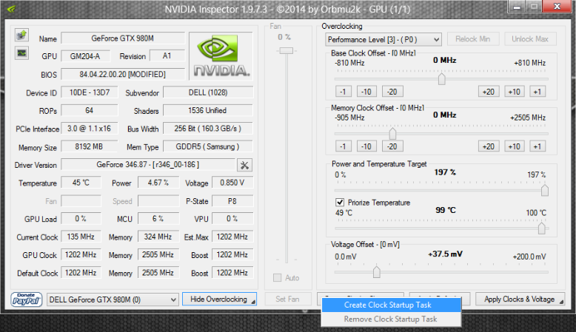576x332 pixels.
Task: Click the green icon in the title bar
Action: click(x=11, y=9)
